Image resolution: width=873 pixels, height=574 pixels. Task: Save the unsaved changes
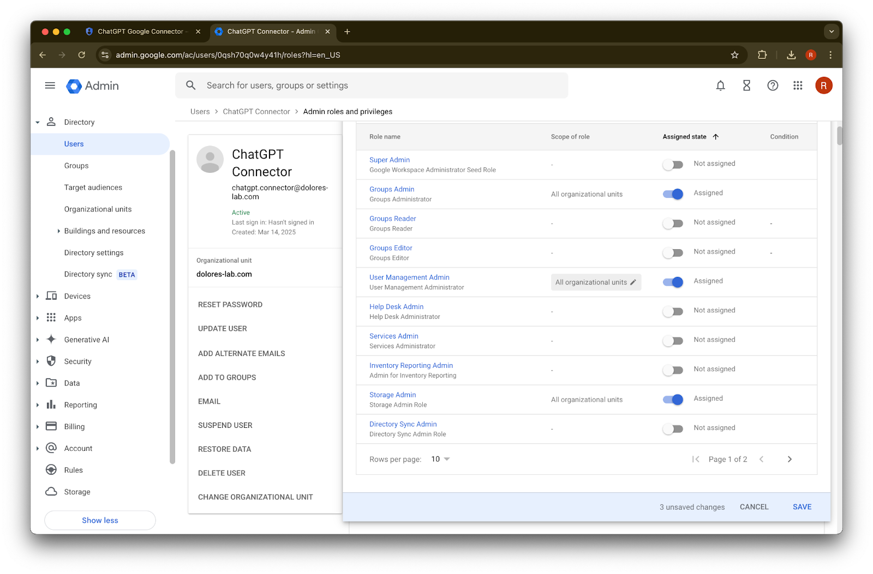point(802,507)
